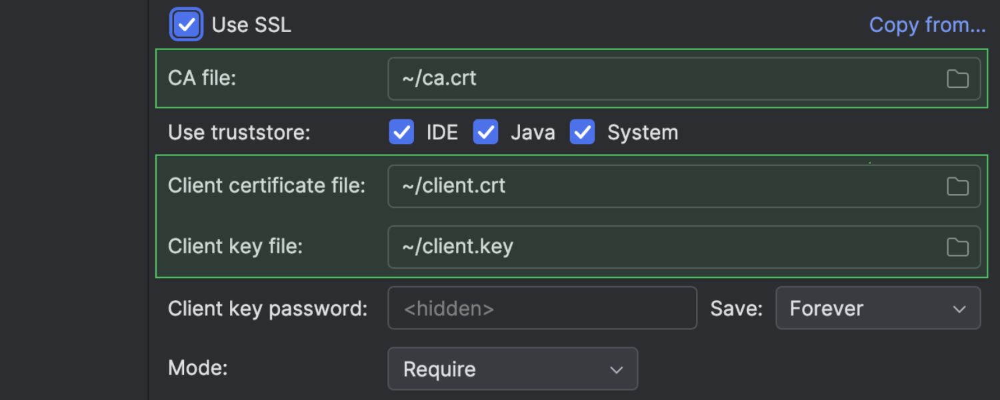Click the "Client certificate file:" label
The height and width of the screenshot is (400, 1000).
point(267,185)
